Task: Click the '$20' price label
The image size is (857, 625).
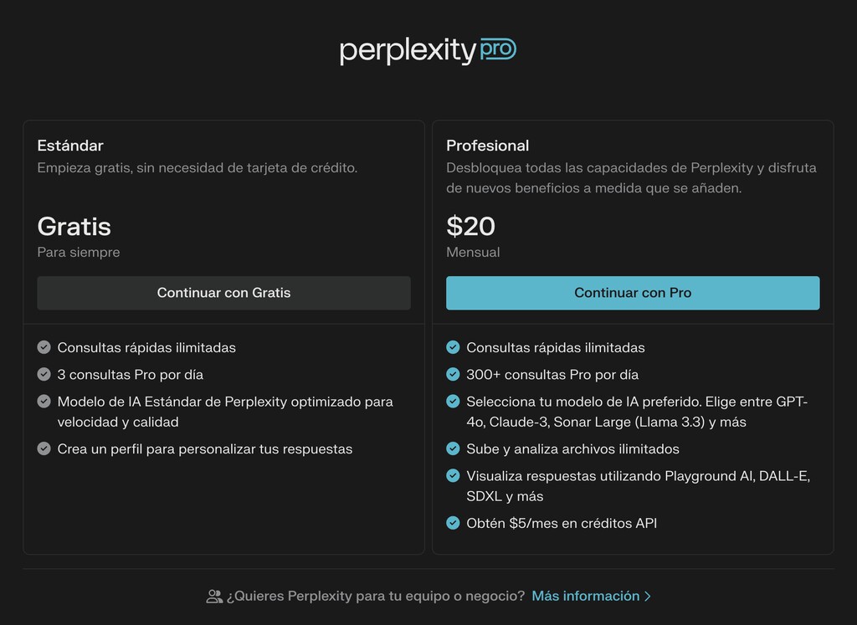Action: click(473, 227)
